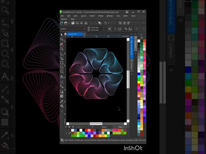Click the Save icon in toolbar

tap(73, 23)
